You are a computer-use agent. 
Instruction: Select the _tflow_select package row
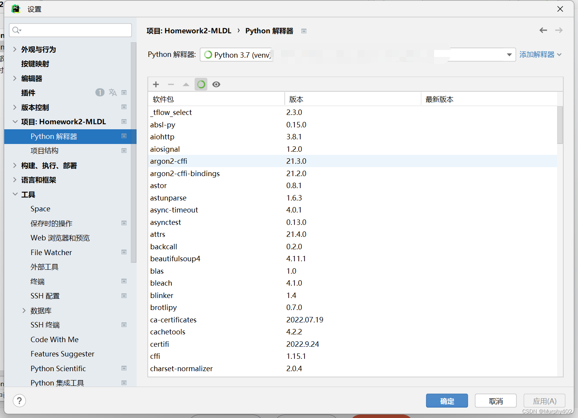(x=352, y=112)
